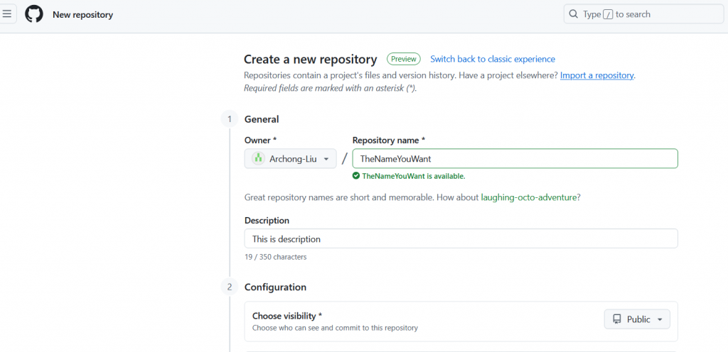Click the Preview badge
Viewport: 728px width, 352px height.
pyautogui.click(x=403, y=59)
